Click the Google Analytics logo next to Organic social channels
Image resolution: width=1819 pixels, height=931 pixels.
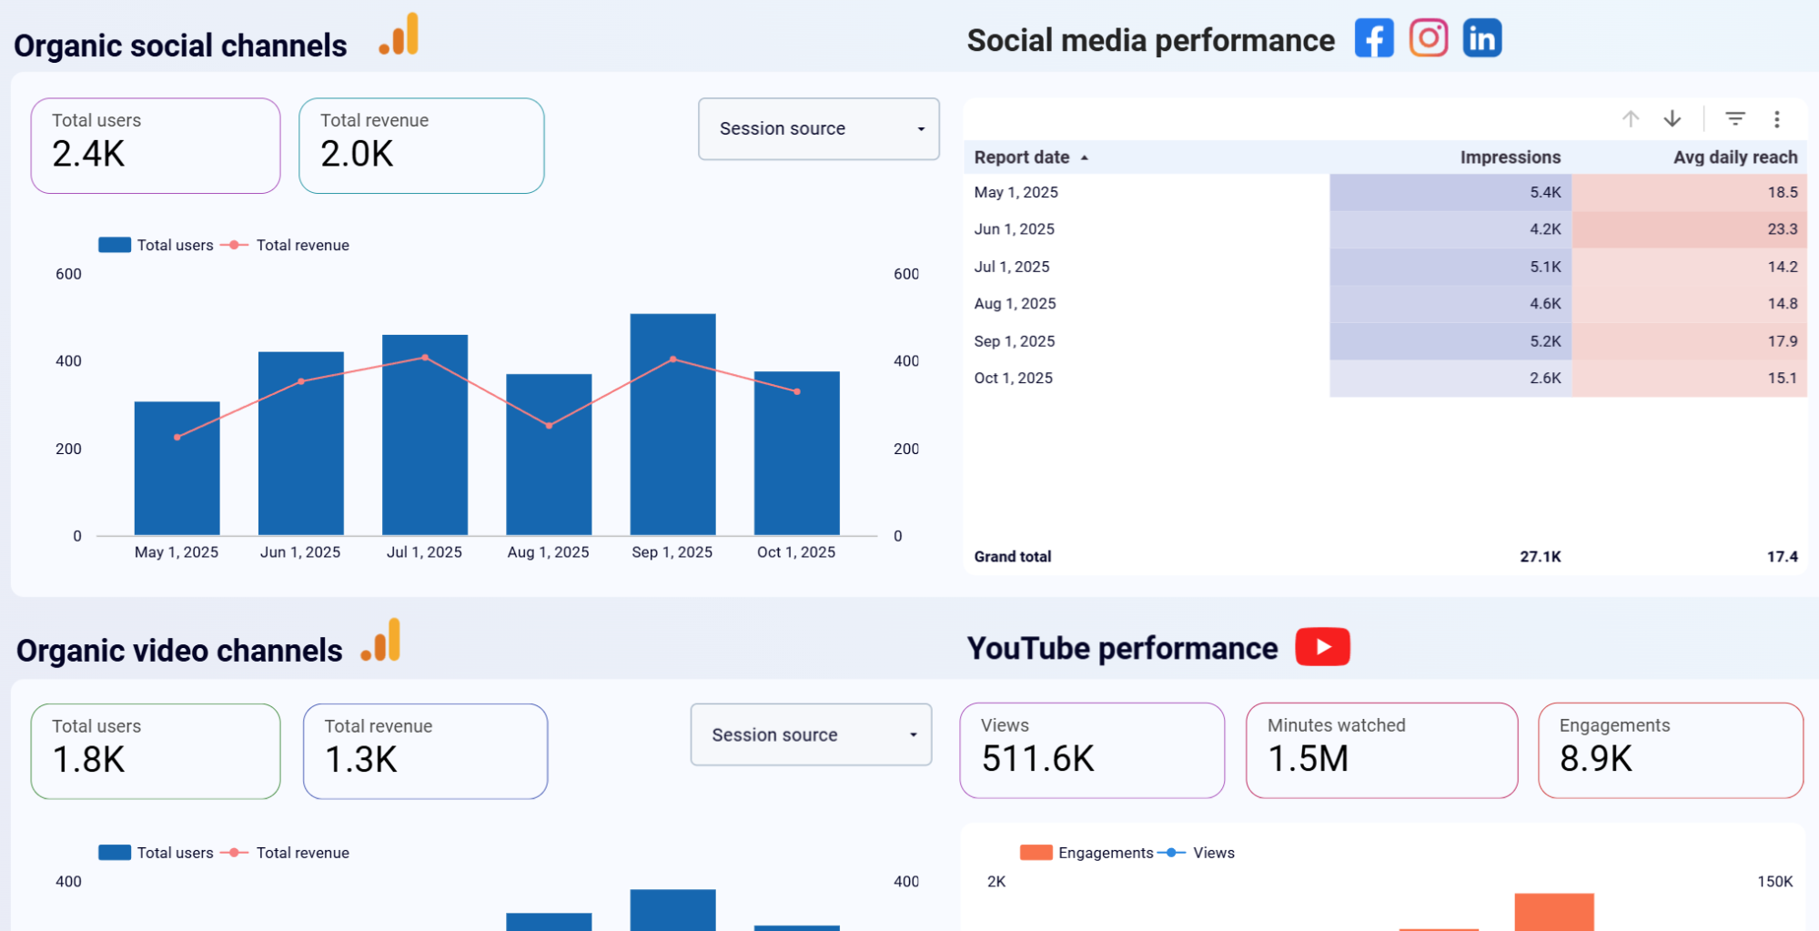[x=400, y=35]
